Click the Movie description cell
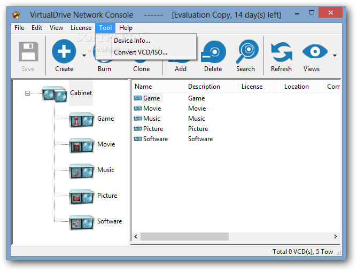 click(197, 109)
